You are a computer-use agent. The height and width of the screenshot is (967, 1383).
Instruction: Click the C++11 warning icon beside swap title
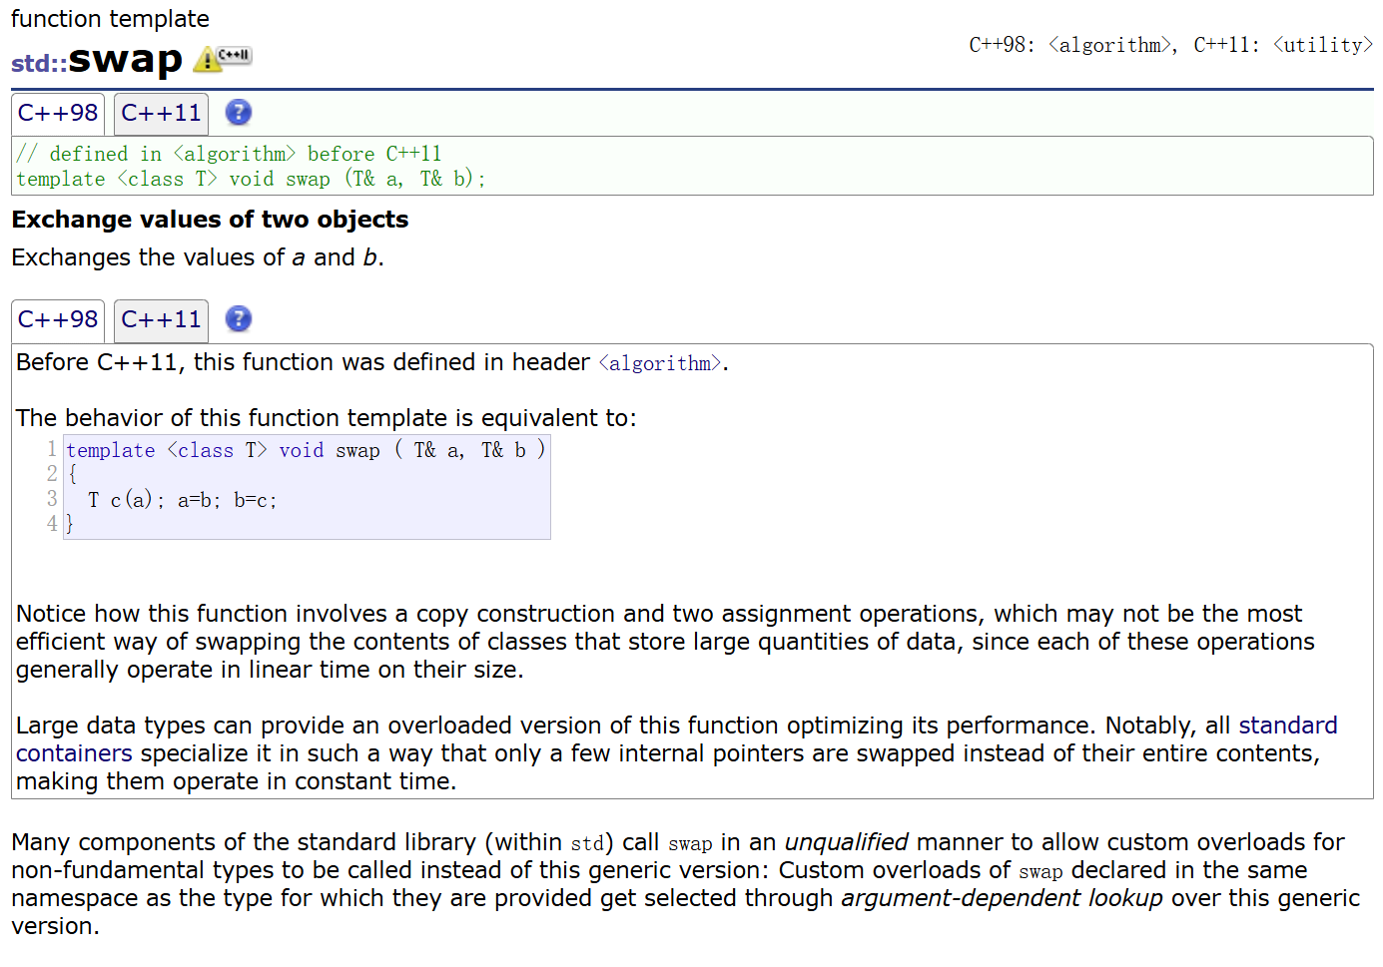coord(222,59)
